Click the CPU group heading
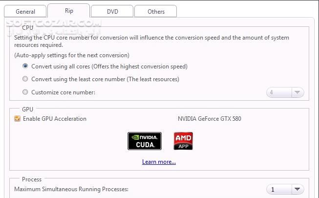 (27, 28)
